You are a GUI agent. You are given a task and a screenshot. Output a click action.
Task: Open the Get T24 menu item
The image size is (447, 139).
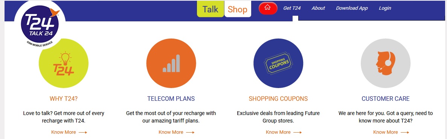[x=292, y=8]
